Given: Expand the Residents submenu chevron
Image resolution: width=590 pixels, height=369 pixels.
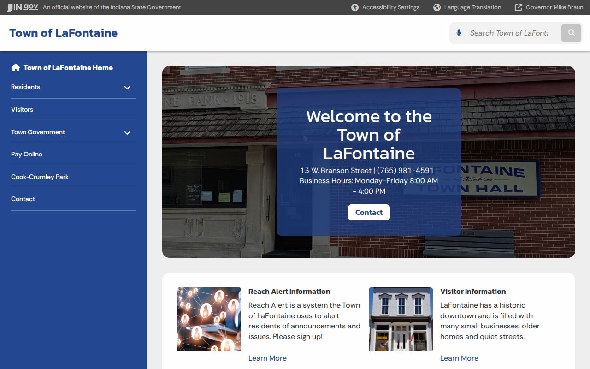Looking at the screenshot, I should [x=127, y=88].
